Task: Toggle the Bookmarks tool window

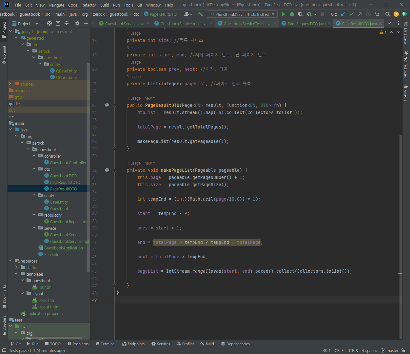Action: point(4,296)
